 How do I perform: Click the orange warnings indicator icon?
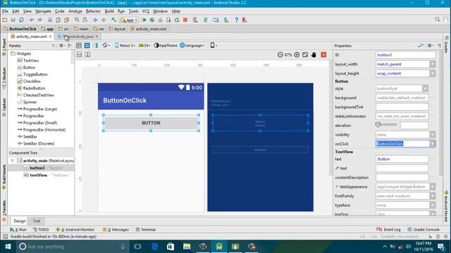click(323, 55)
